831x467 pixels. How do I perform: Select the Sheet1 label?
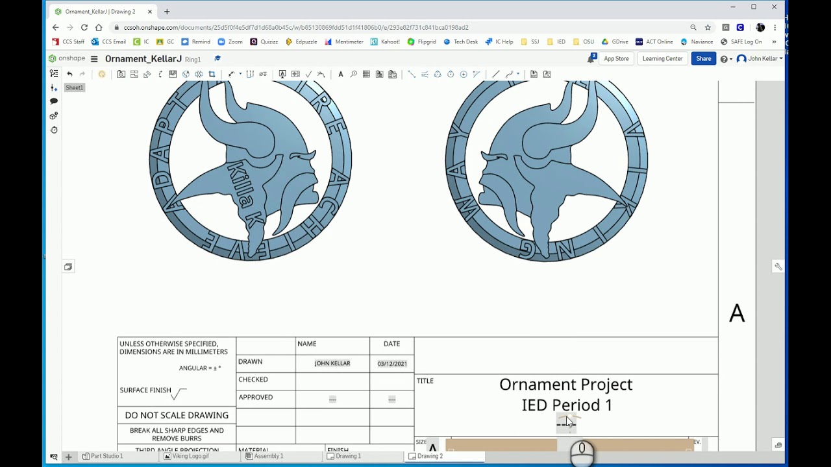74,88
